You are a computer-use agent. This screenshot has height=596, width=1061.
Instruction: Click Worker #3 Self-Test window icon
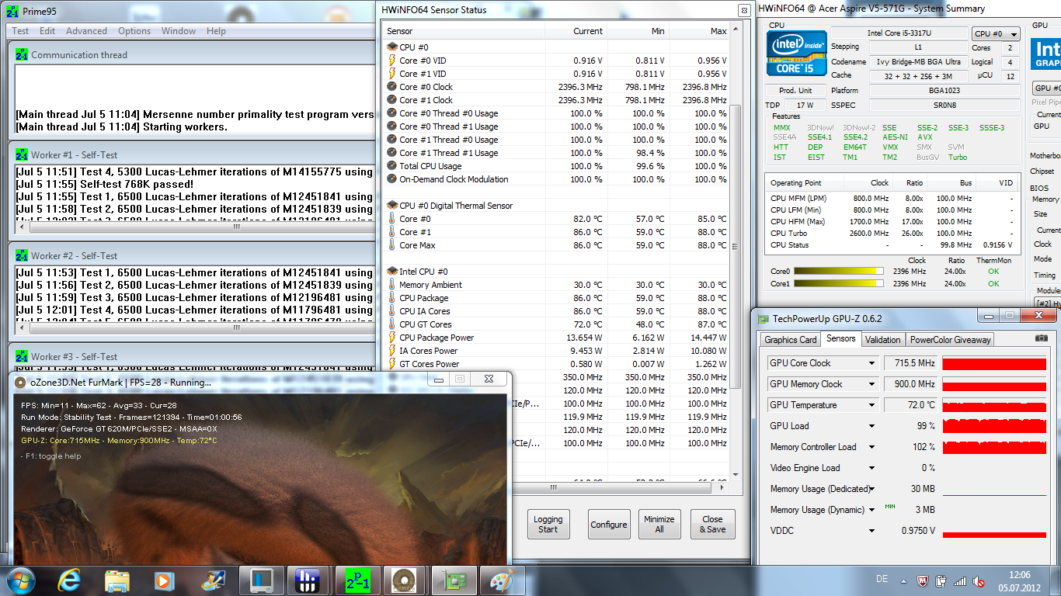(x=22, y=356)
